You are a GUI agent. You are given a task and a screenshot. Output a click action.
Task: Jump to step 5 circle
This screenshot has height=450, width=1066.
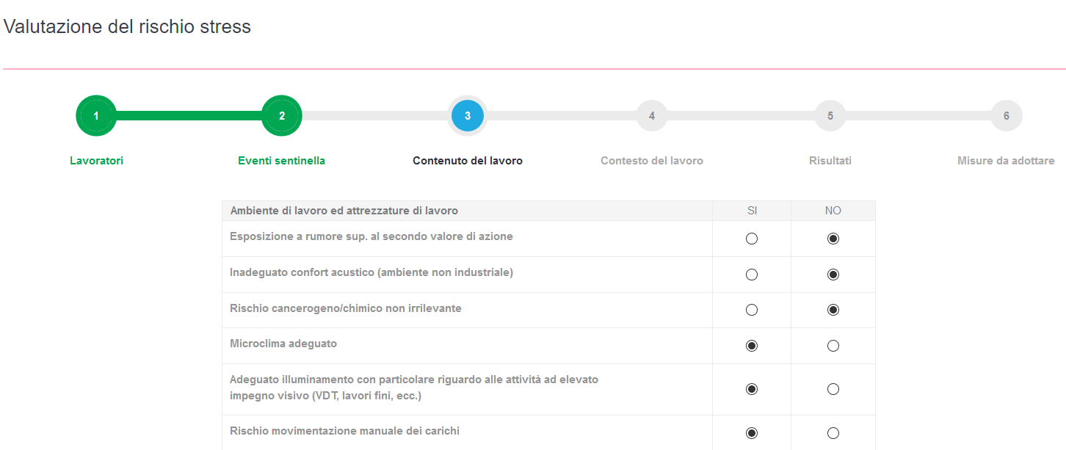click(830, 116)
